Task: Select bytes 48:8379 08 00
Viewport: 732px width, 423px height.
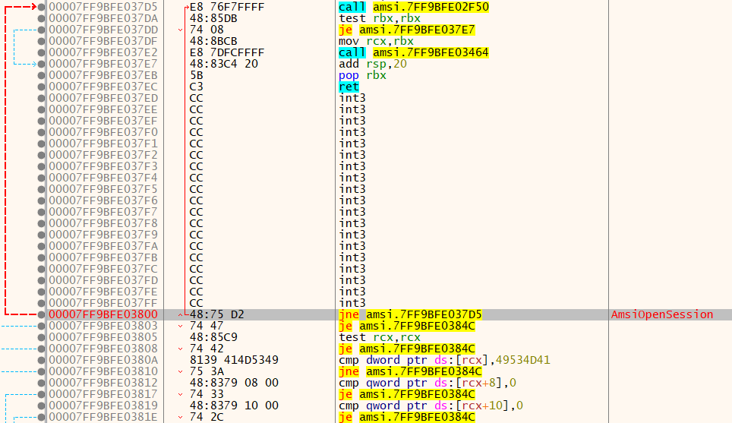Action: (234, 383)
